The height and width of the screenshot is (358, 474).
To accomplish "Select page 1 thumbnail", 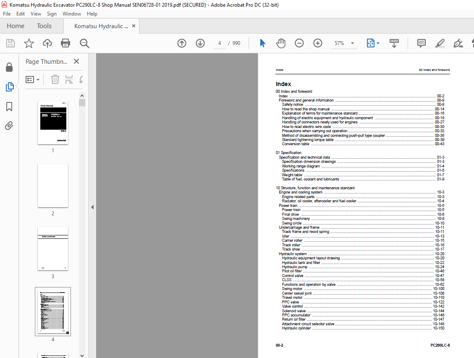I will tap(53, 123).
